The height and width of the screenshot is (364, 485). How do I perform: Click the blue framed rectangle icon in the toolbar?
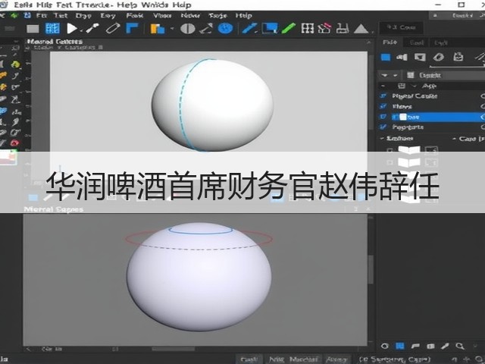[270, 29]
